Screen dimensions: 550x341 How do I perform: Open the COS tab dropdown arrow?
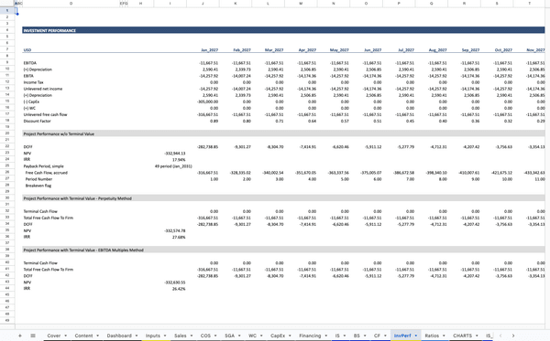tap(215, 336)
